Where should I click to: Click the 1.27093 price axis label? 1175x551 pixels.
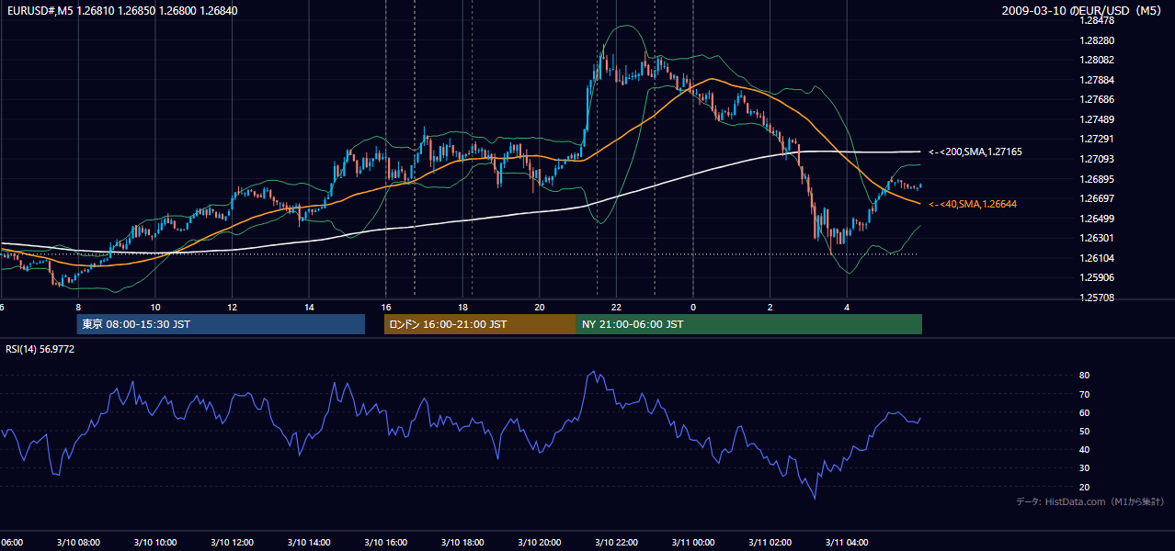click(x=1096, y=159)
